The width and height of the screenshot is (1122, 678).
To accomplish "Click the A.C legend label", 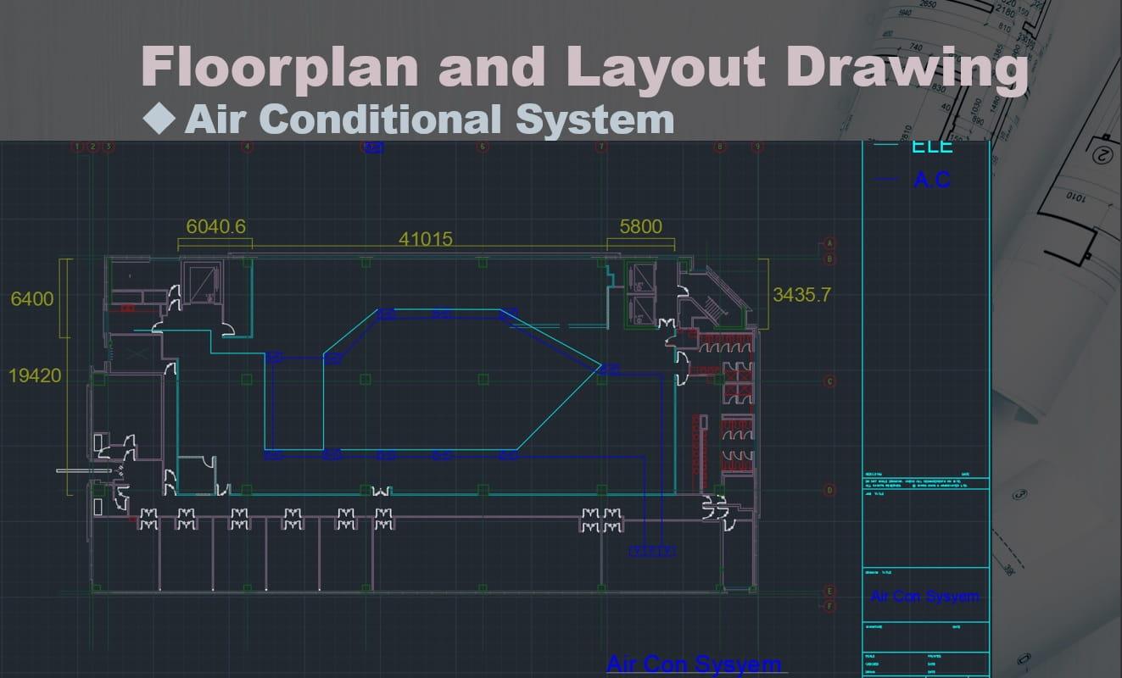I will (x=931, y=180).
